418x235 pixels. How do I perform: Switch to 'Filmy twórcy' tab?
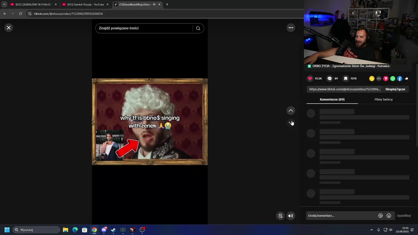(383, 100)
